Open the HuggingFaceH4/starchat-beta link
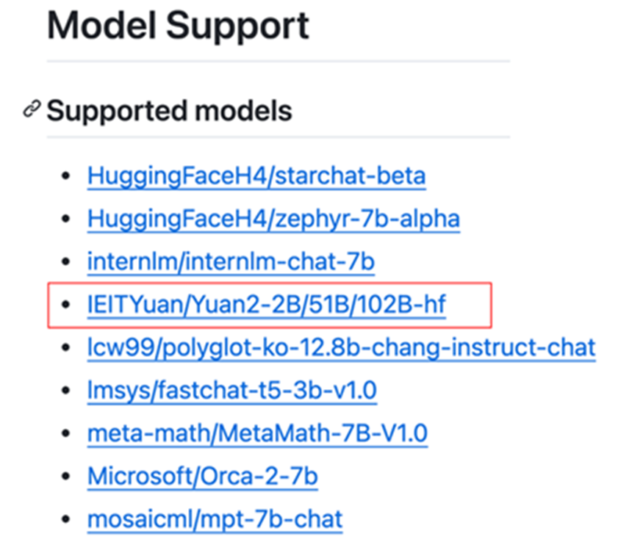The width and height of the screenshot is (643, 539). point(256,176)
